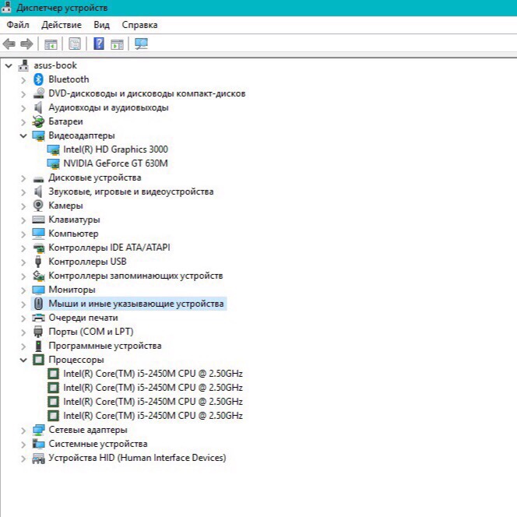Screen dimensions: 517x517
Task: Open the Действие menu
Action: (61, 25)
